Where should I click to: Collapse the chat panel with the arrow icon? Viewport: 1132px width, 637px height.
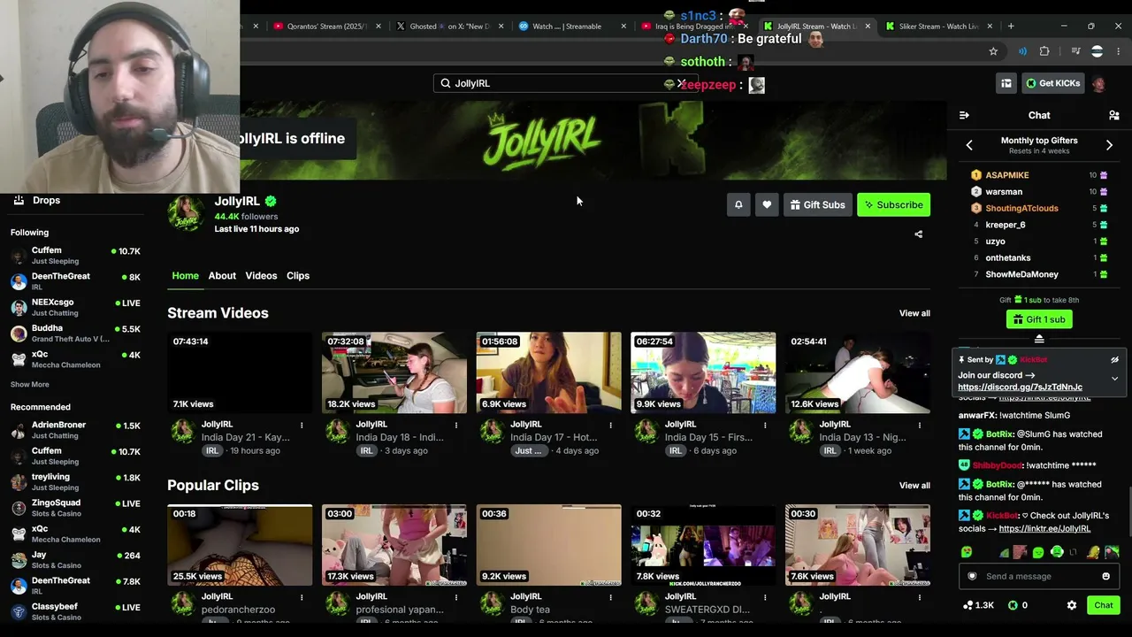(x=964, y=115)
